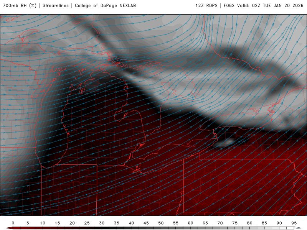Select the 10 label on color scale
Viewport: 307px width, 230px height.
[43, 223]
